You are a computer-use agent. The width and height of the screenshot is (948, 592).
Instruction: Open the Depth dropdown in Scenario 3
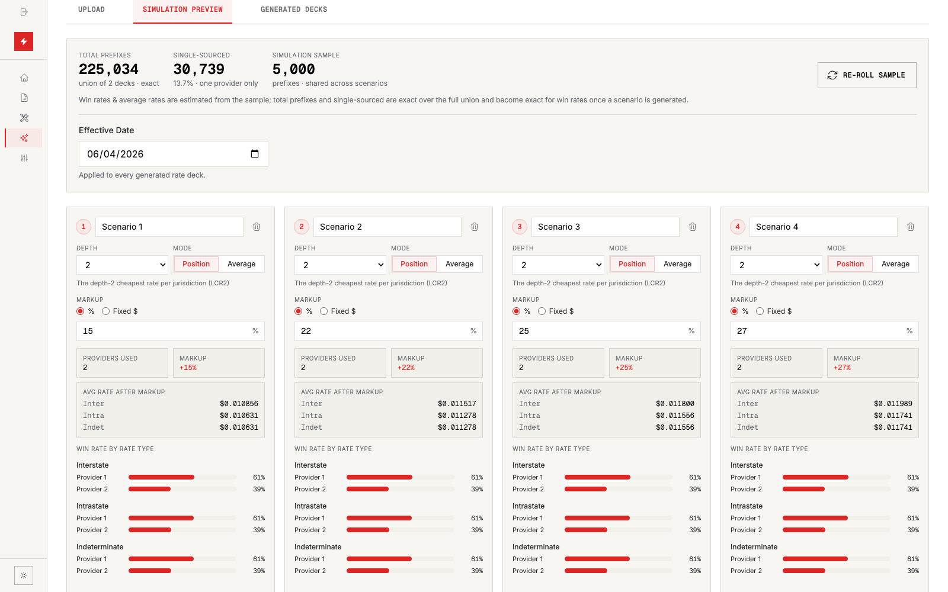tap(558, 265)
